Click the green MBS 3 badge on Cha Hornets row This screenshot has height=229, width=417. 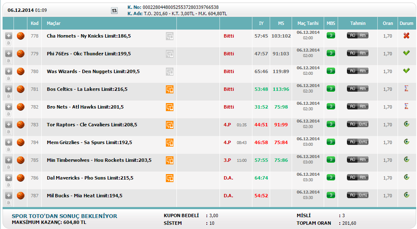point(331,35)
